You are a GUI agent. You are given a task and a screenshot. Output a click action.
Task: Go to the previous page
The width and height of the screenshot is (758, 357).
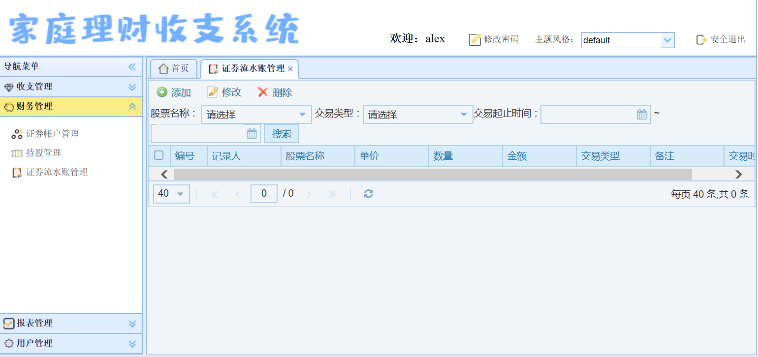pyautogui.click(x=238, y=194)
